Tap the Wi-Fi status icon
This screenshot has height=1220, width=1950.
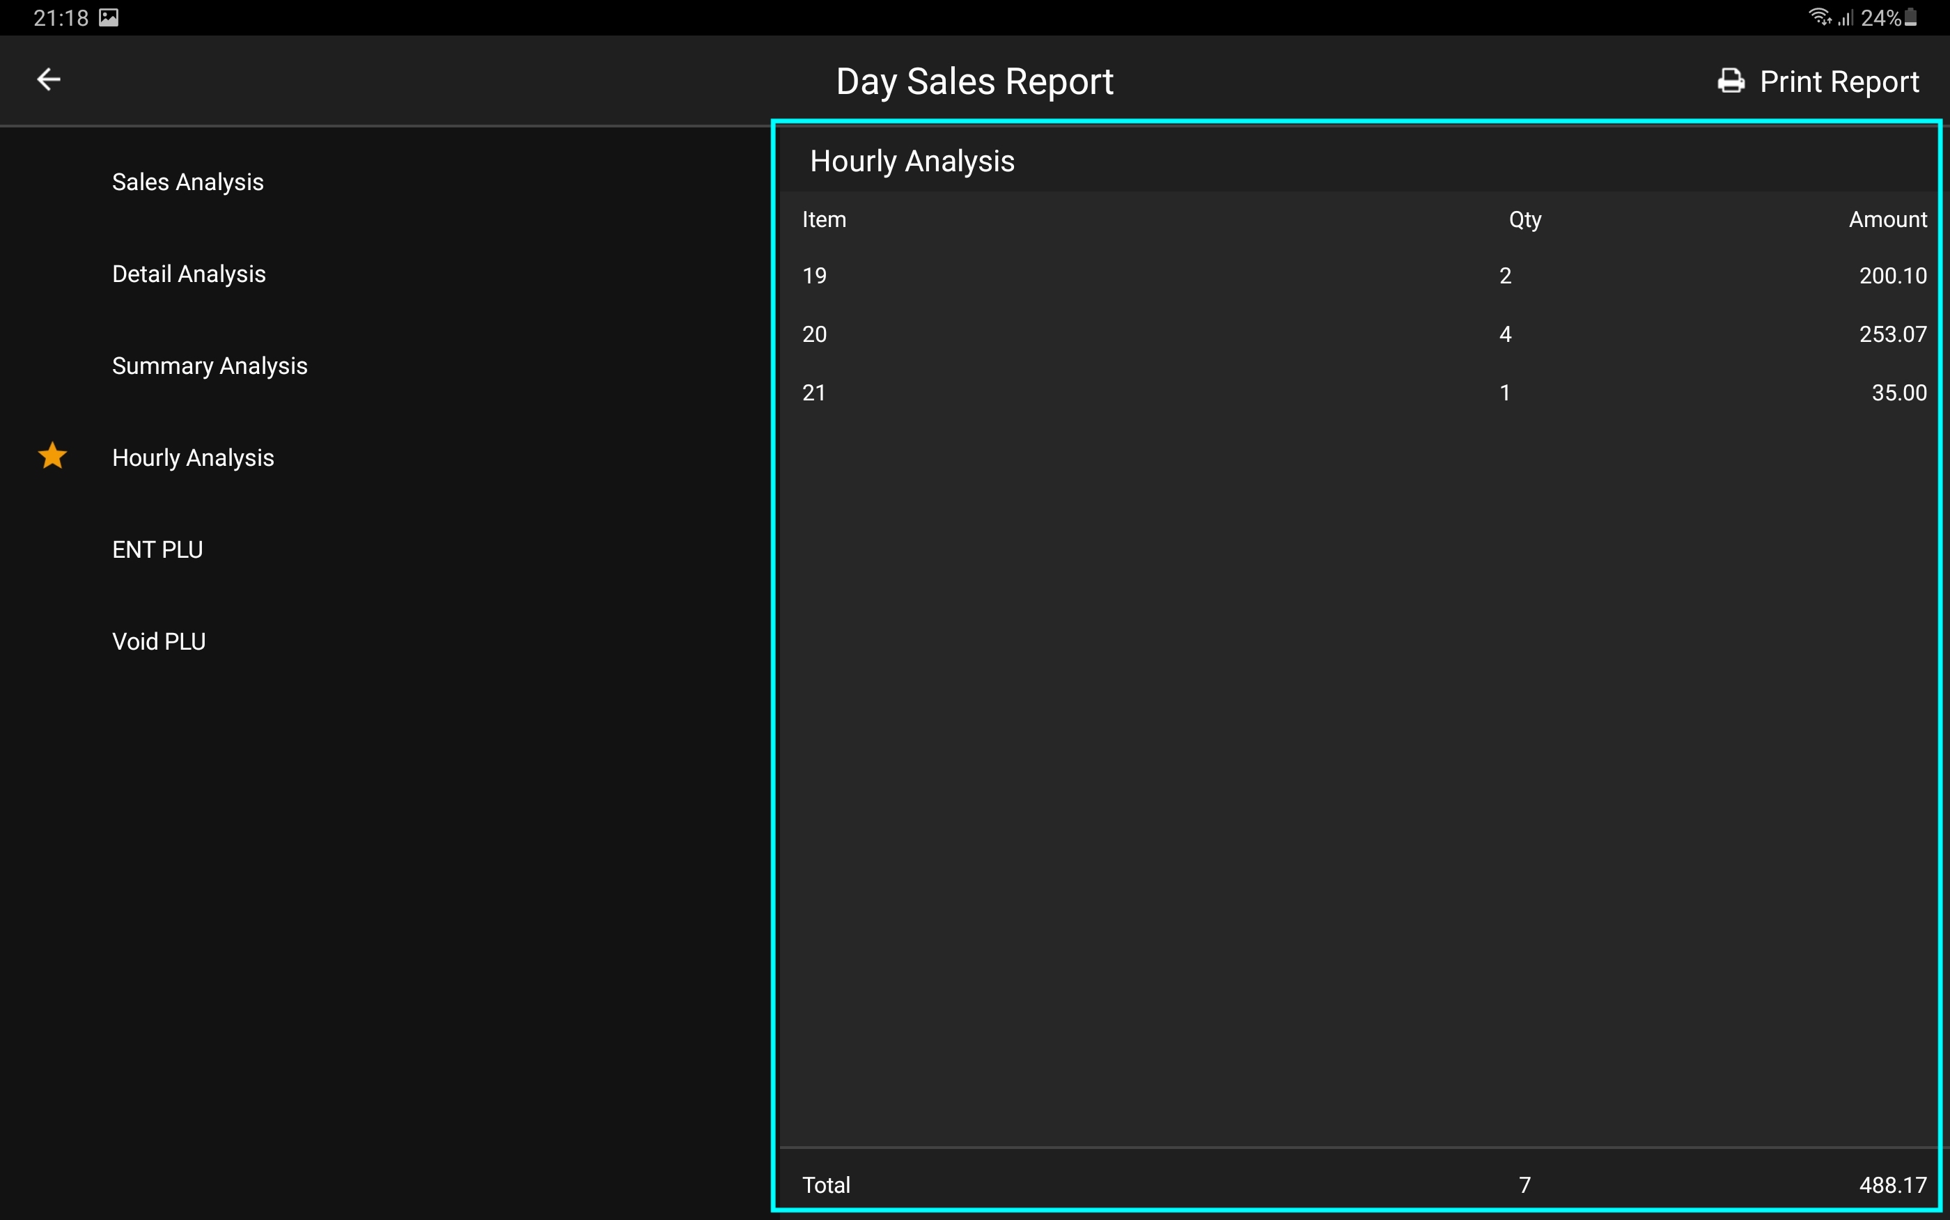click(1818, 17)
